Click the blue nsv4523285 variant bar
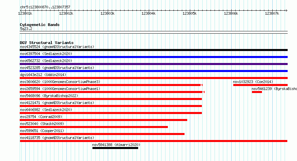 point(154,71)
